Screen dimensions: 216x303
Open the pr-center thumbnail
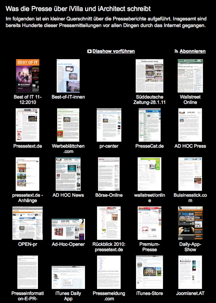[109, 125]
